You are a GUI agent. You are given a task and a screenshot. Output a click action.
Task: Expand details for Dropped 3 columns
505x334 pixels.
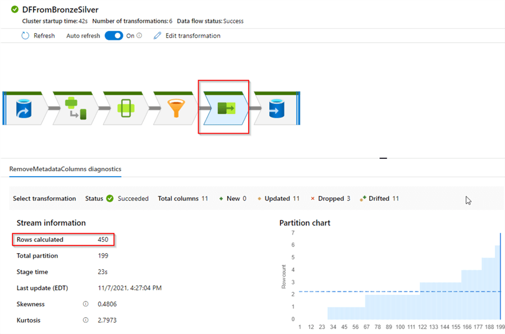pos(331,198)
